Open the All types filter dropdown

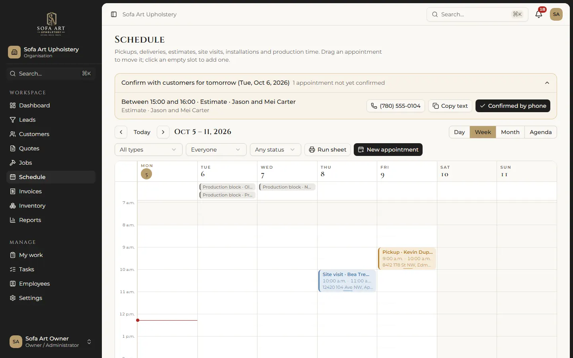click(148, 150)
